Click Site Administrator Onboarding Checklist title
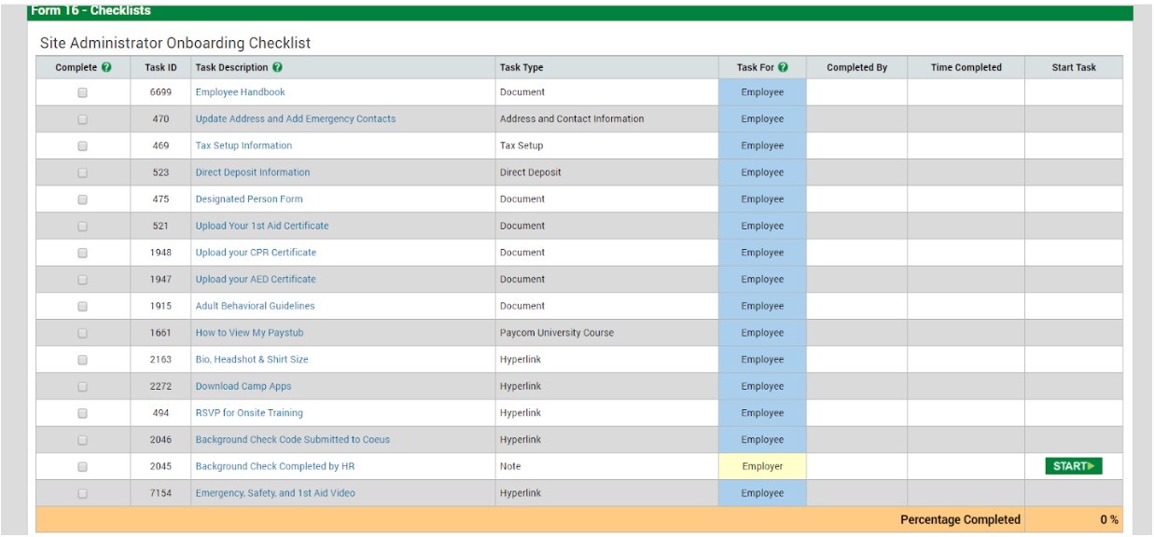 [x=175, y=43]
